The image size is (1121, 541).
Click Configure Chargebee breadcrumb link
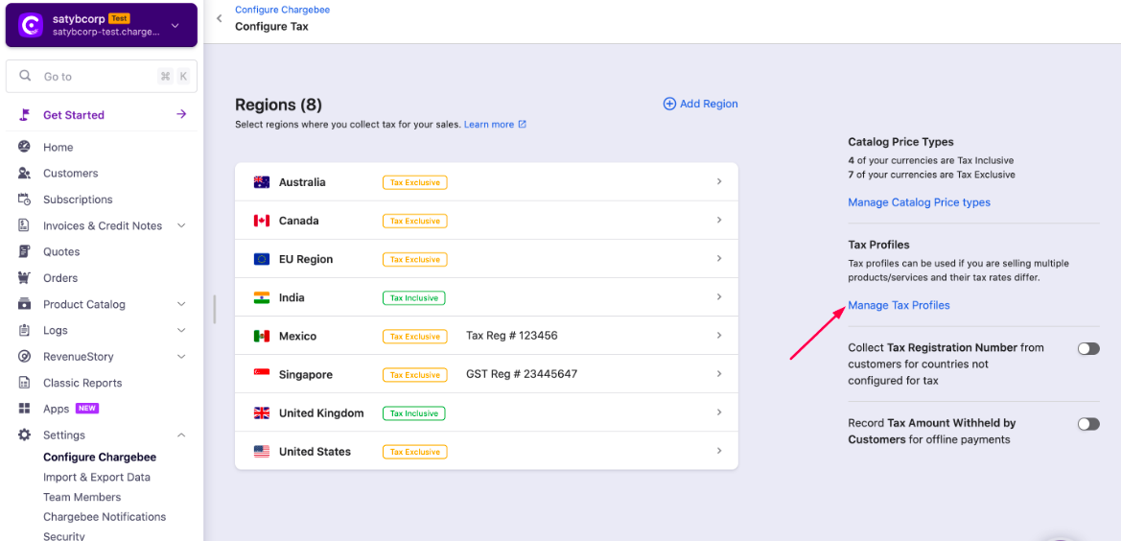(x=282, y=10)
